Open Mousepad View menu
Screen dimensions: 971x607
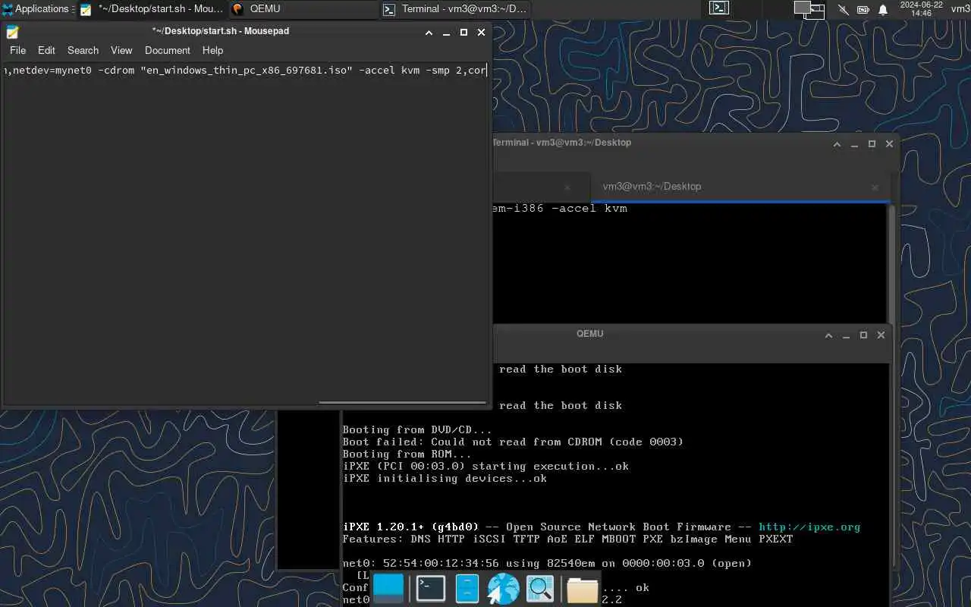pyautogui.click(x=121, y=50)
